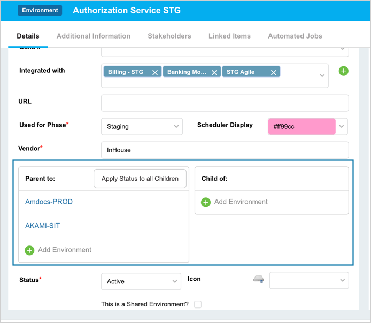Click green plus icon under Parent to
Viewport: 371px width, 323px height.
(30, 250)
